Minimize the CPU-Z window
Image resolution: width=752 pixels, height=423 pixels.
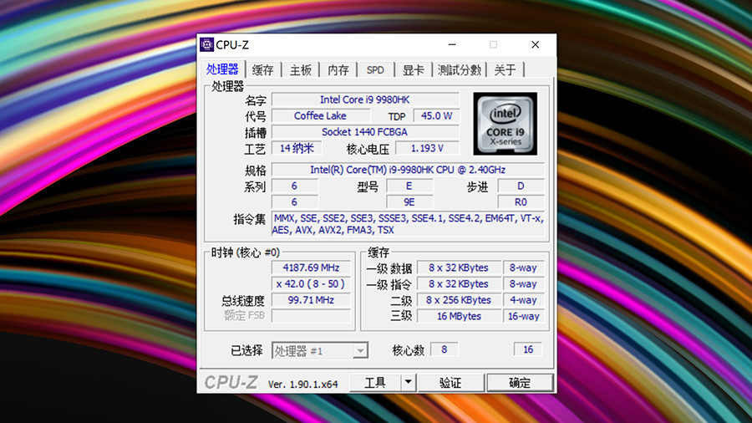click(x=452, y=44)
